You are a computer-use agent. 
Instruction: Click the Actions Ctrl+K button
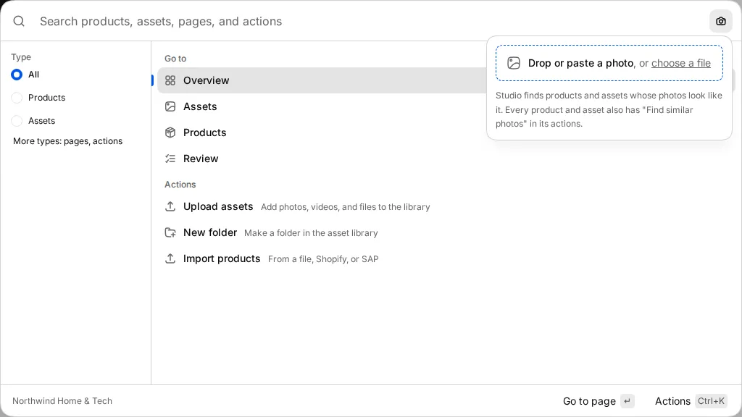pyautogui.click(x=691, y=401)
